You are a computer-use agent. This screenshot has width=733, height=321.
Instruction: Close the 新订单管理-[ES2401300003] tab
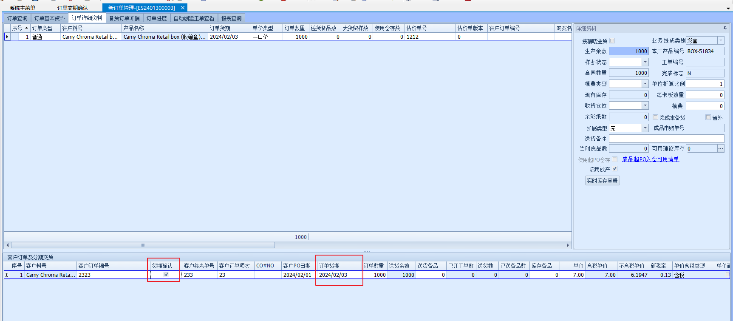pos(183,8)
